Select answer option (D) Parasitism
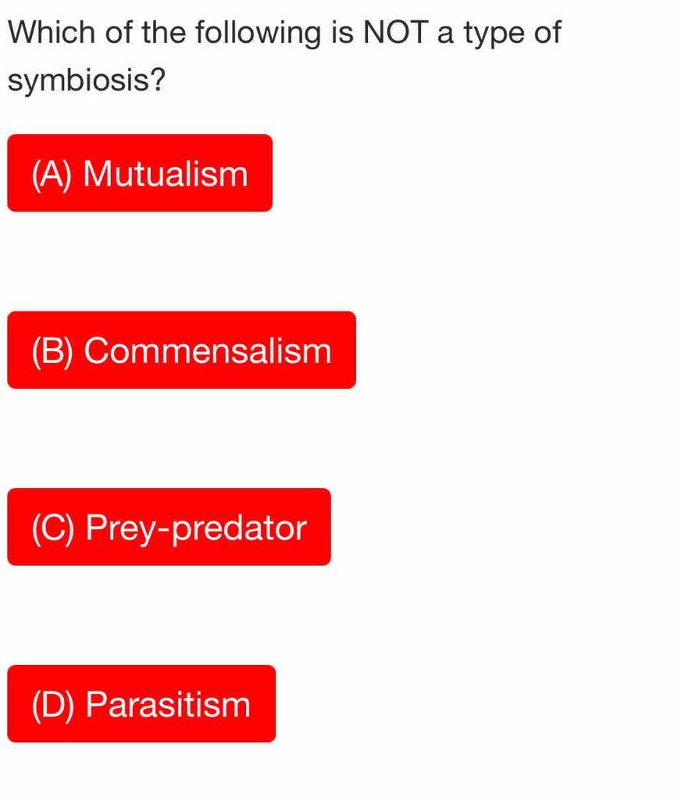The width and height of the screenshot is (681, 797). pyautogui.click(x=141, y=703)
